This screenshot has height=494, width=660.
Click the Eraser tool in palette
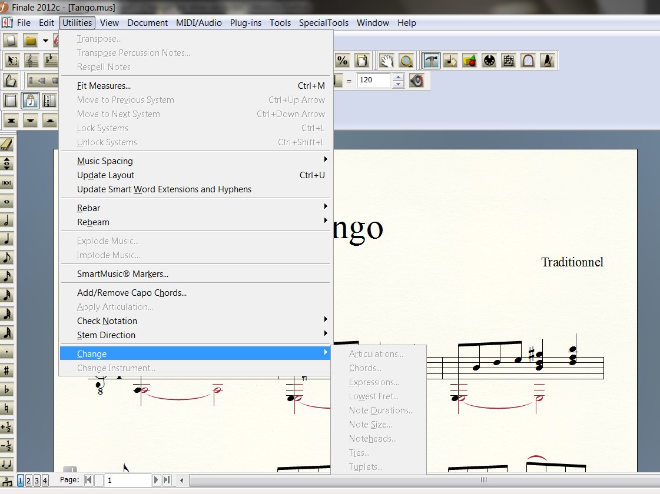pyautogui.click(x=7, y=145)
